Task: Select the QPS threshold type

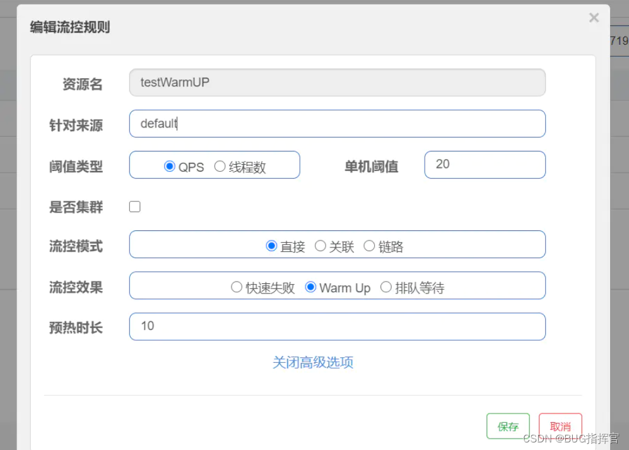Action: tap(170, 167)
